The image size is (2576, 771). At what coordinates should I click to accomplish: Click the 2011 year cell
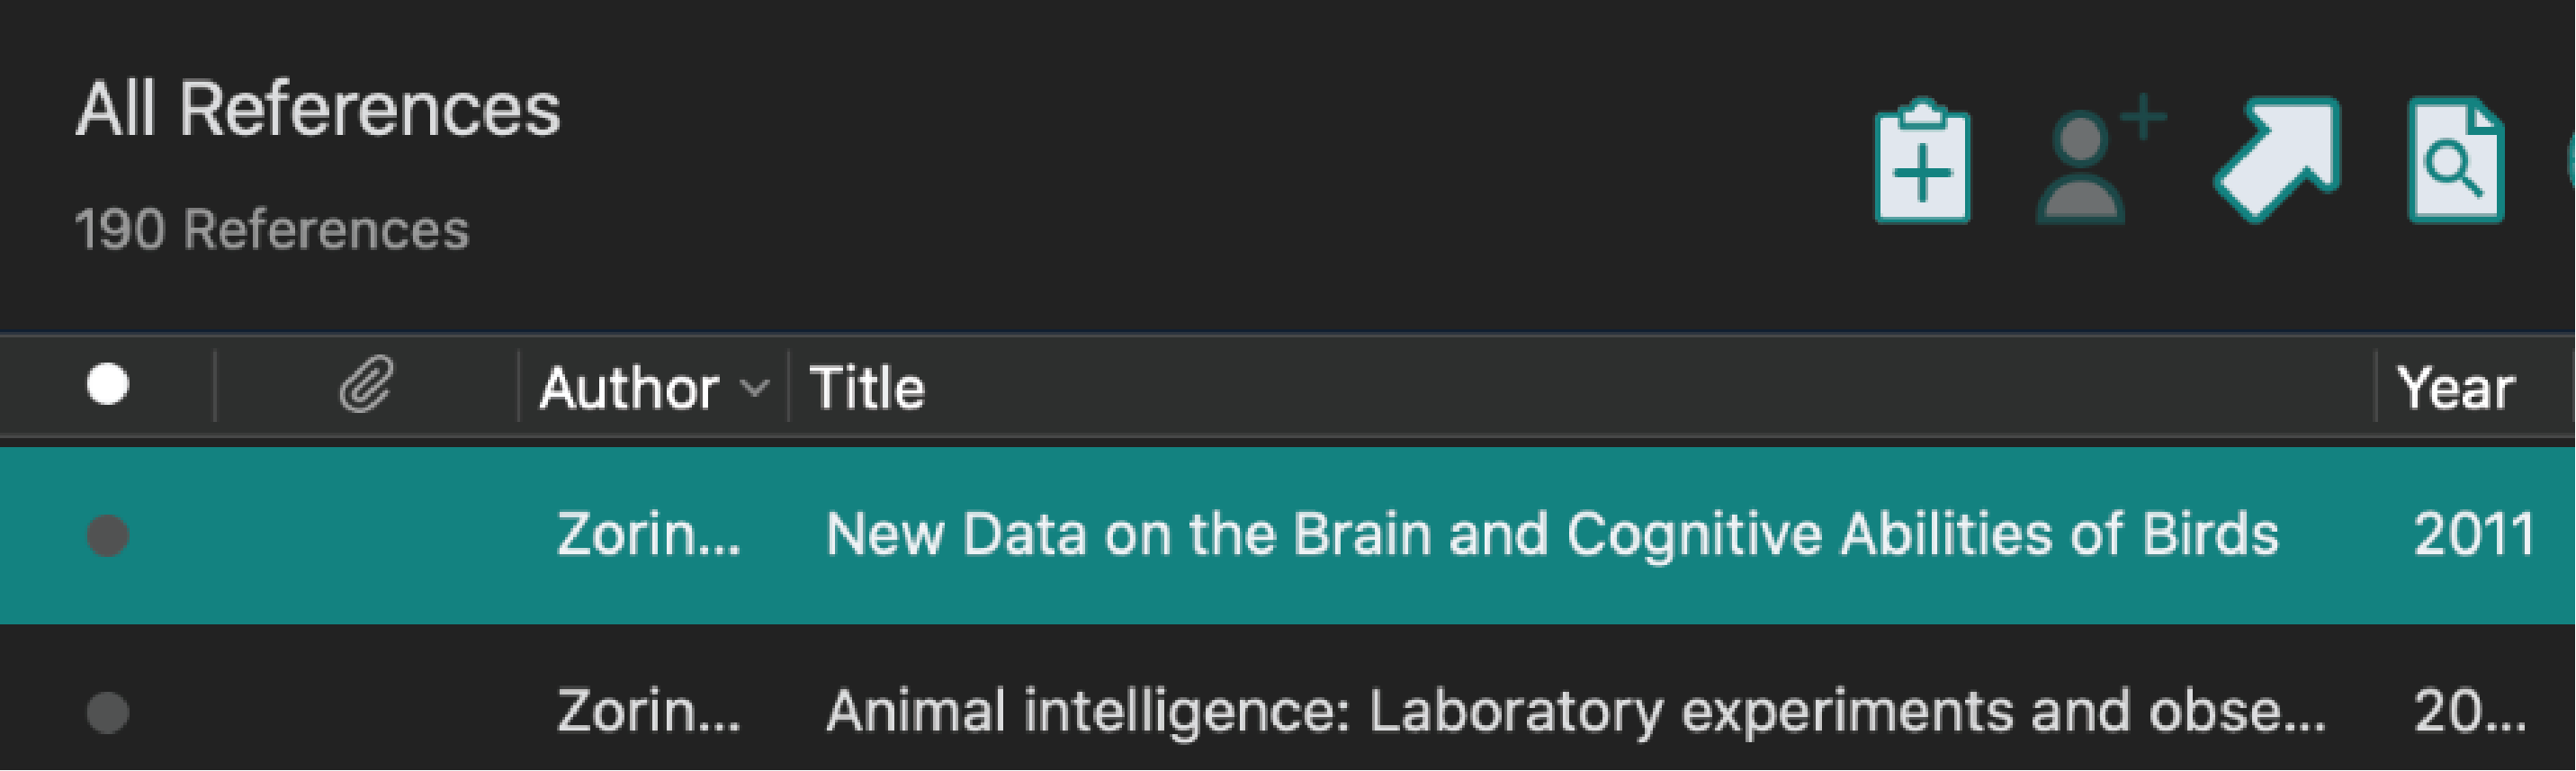click(x=2473, y=534)
